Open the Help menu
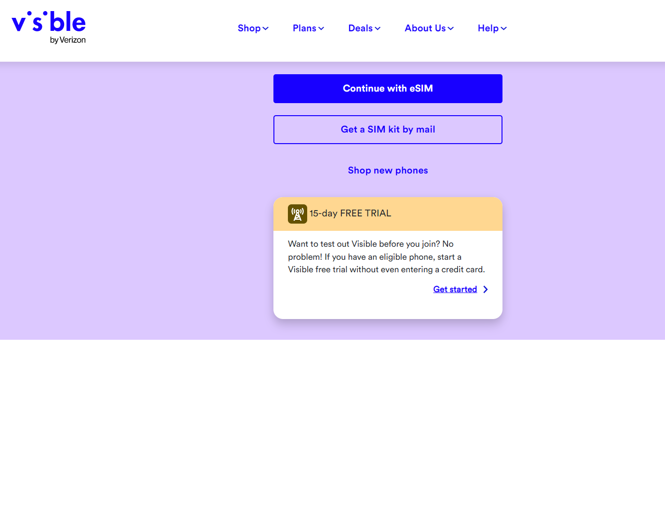This screenshot has width=665, height=520. point(492,28)
